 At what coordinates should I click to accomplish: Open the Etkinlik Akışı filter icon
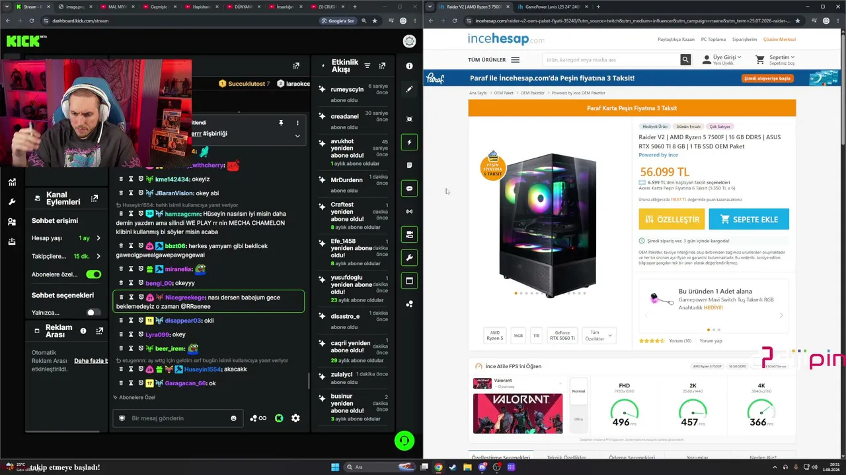(x=367, y=66)
